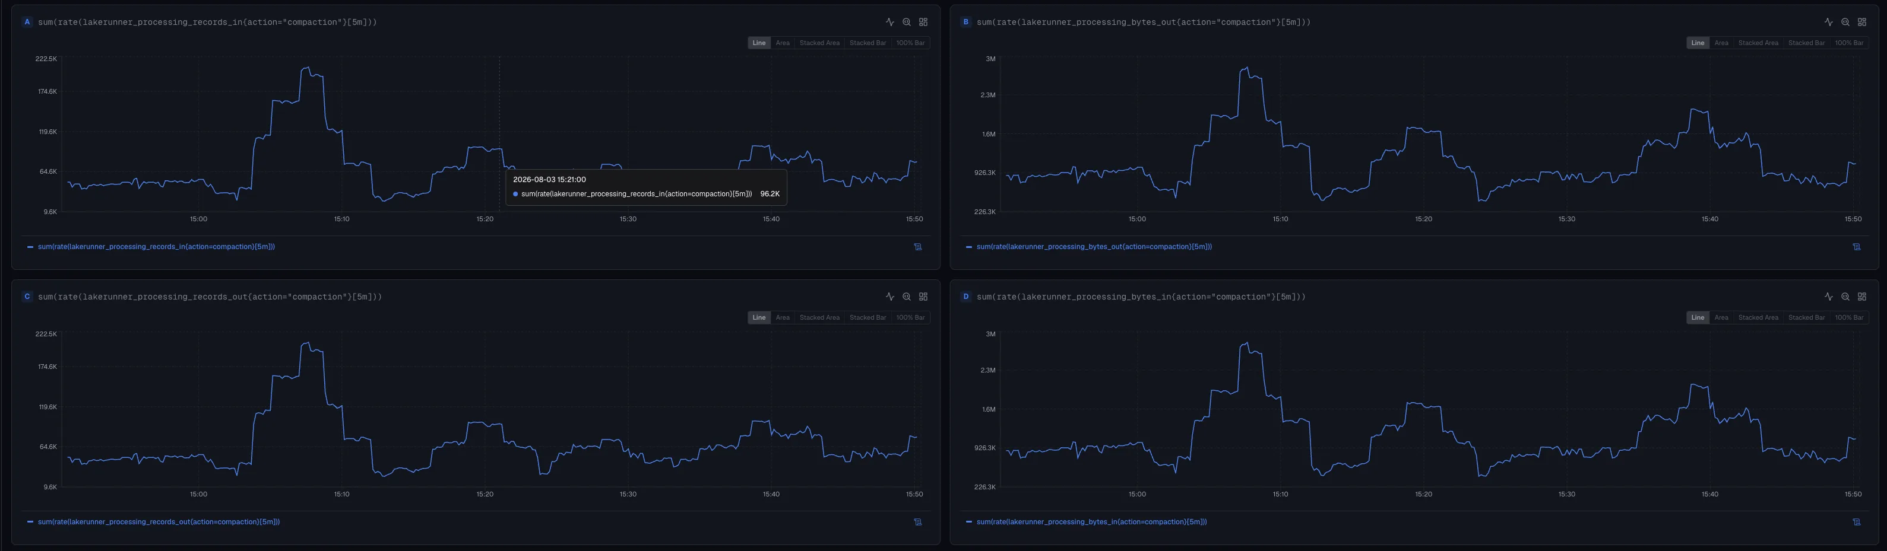Select Line view in panel B
The height and width of the screenshot is (551, 1887).
(x=1697, y=43)
